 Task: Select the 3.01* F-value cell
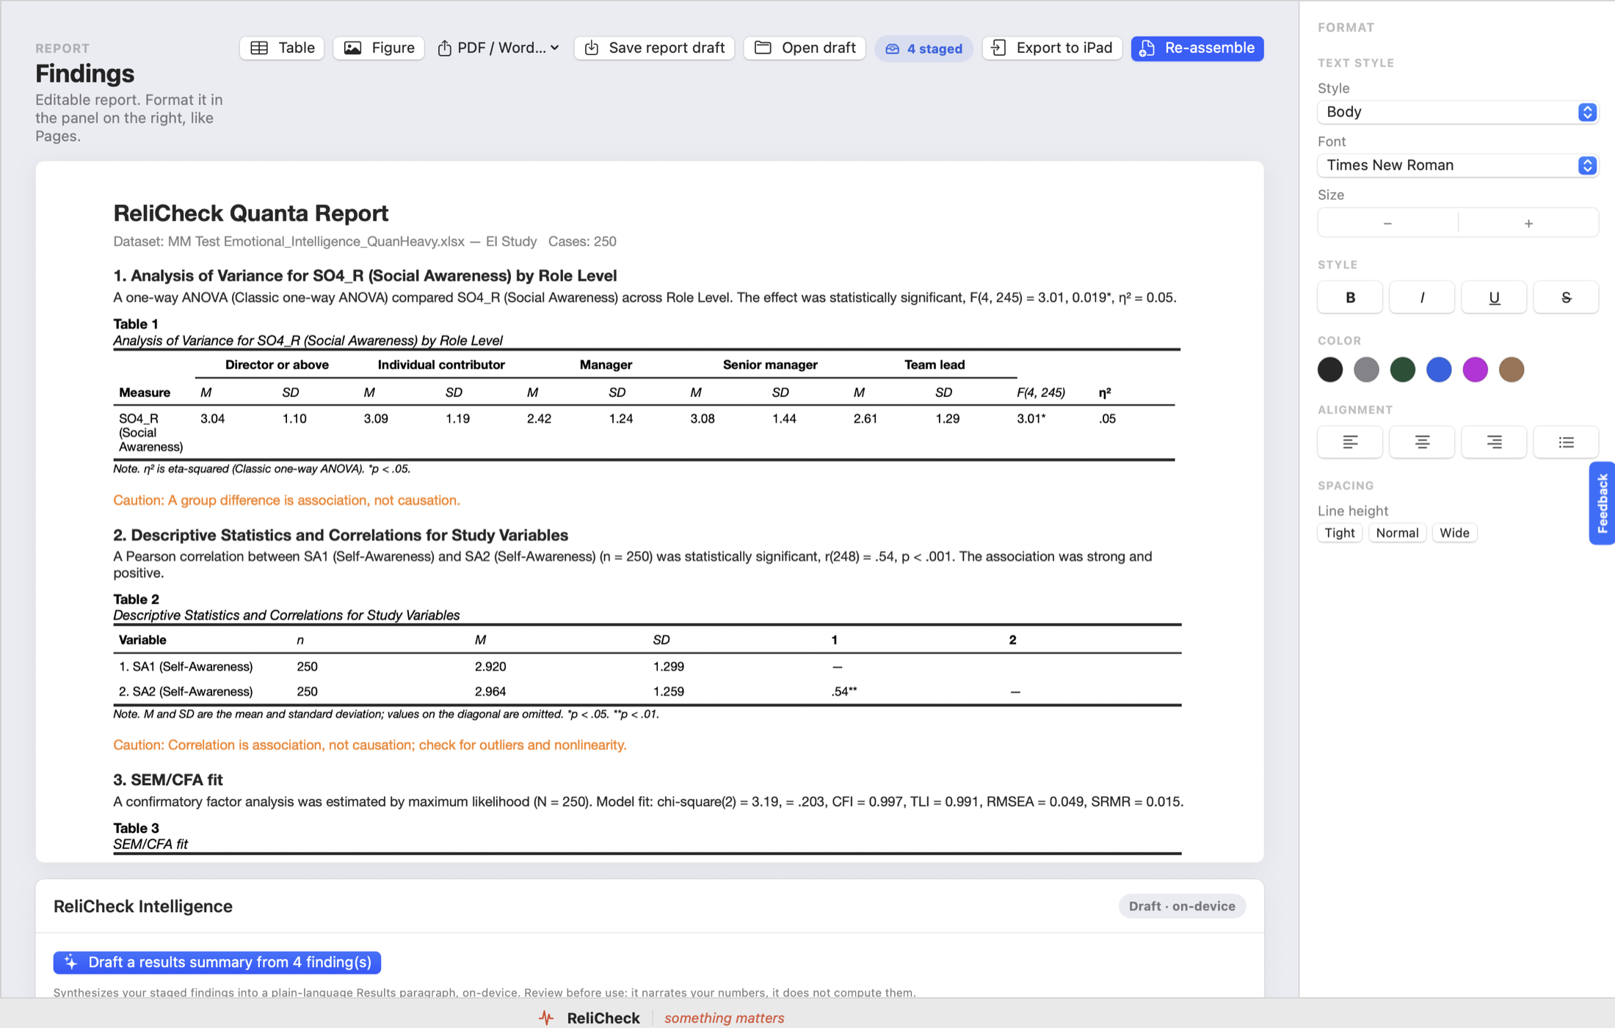click(x=1031, y=418)
